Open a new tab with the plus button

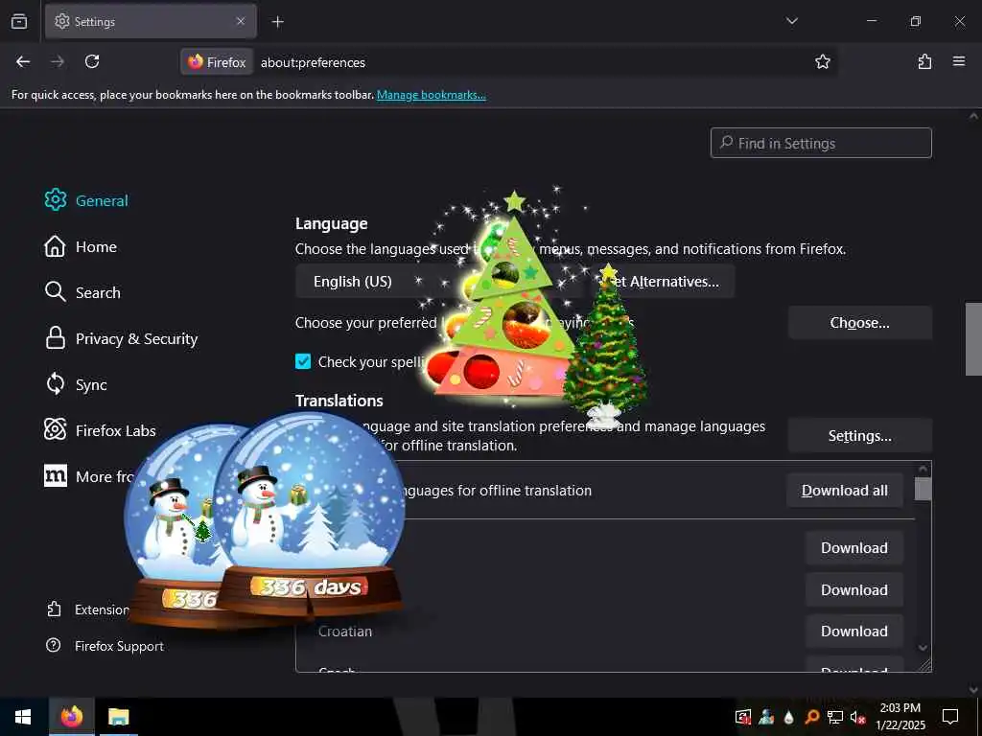[x=277, y=22]
